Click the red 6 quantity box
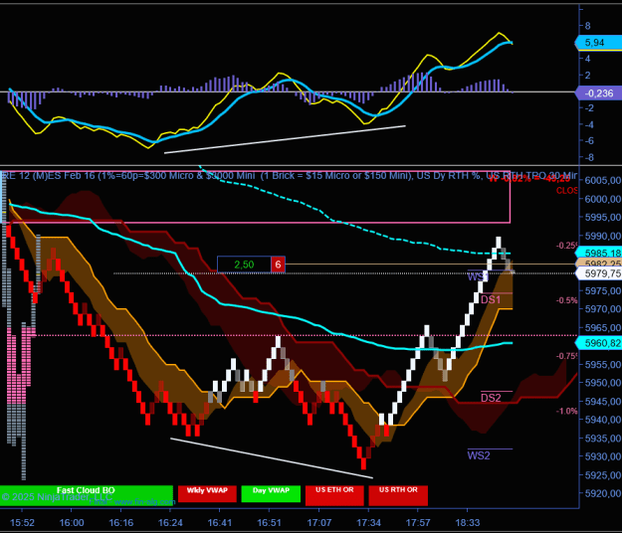The image size is (622, 533). point(278,265)
